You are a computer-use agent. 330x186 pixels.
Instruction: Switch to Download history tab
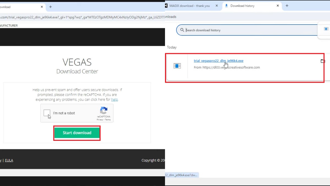coord(242,6)
